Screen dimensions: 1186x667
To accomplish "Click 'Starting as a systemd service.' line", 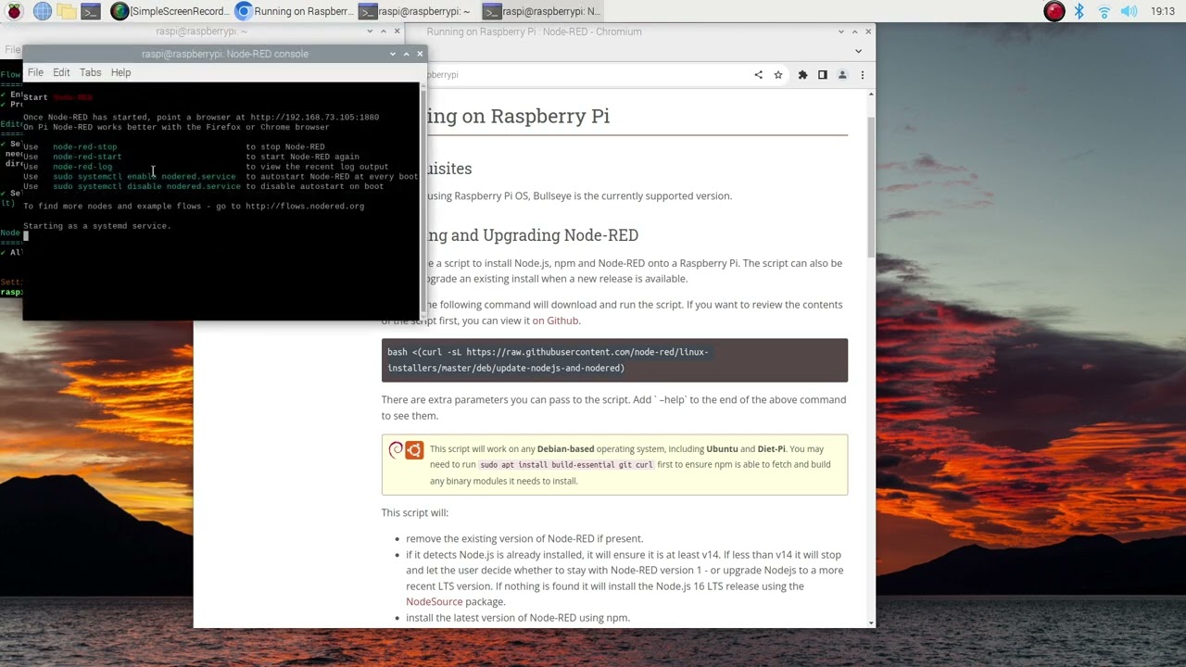I will tap(97, 226).
